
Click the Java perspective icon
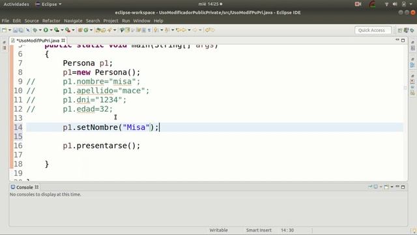coord(406,30)
